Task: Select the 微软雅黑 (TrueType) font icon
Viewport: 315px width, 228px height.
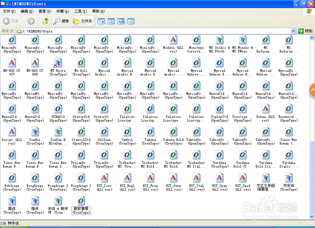Action: click(x=81, y=201)
